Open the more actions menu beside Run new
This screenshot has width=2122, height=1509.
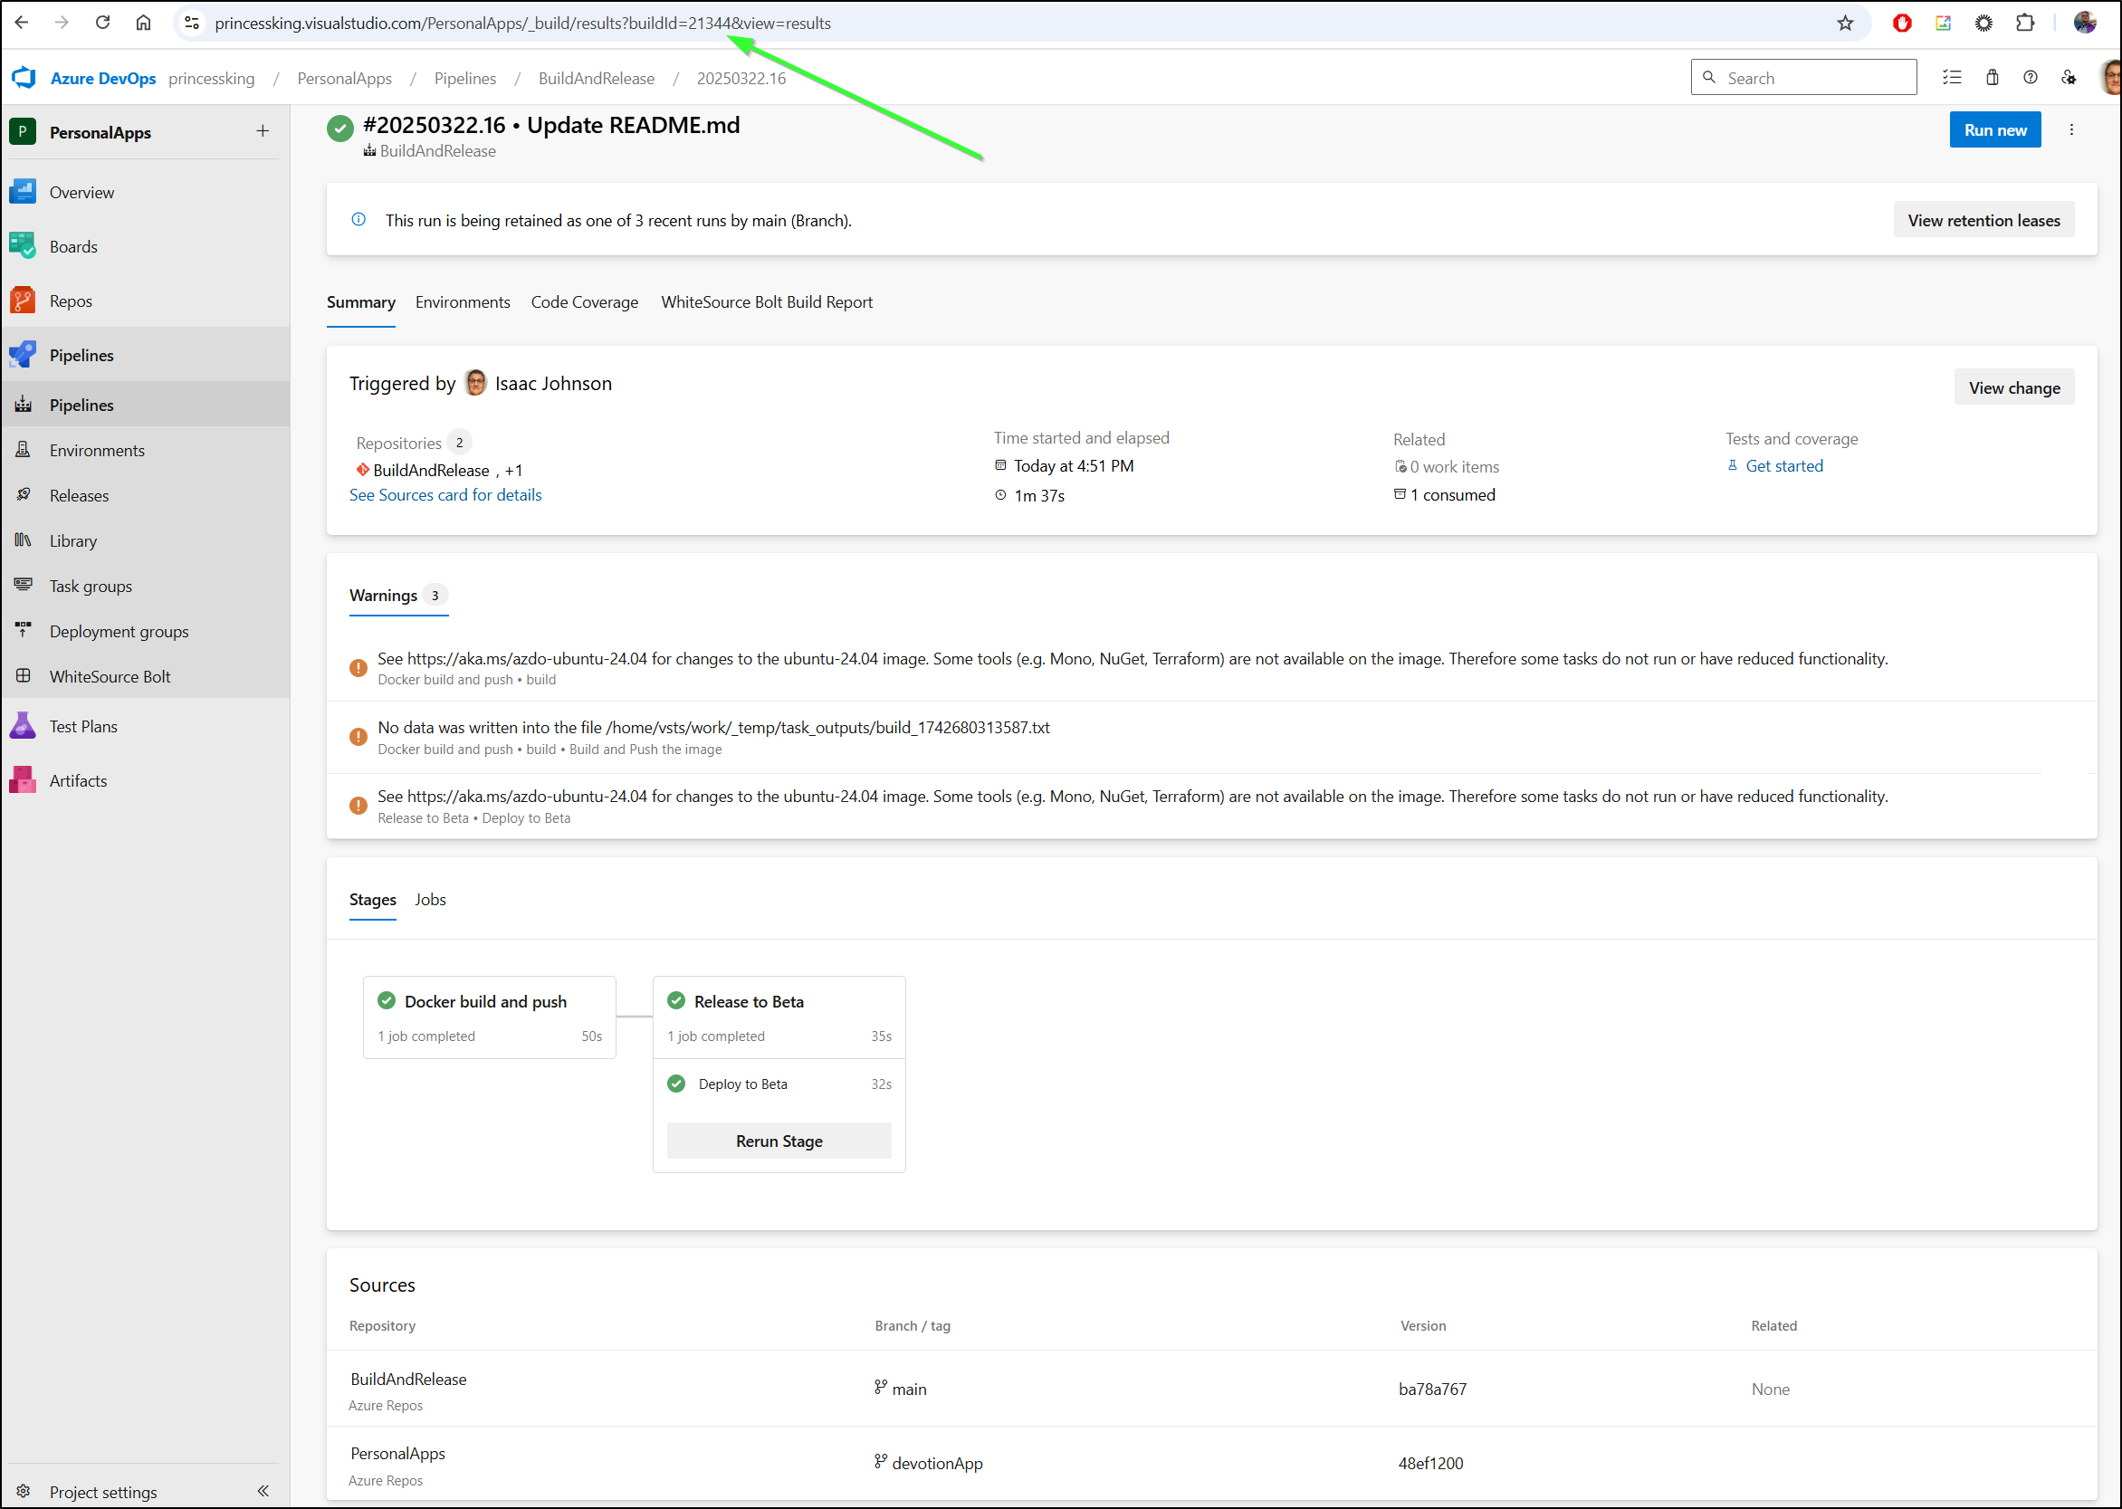(x=2071, y=130)
